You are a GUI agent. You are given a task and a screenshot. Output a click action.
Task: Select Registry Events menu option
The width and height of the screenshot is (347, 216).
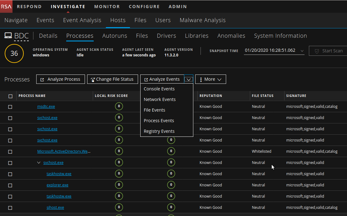point(159,131)
